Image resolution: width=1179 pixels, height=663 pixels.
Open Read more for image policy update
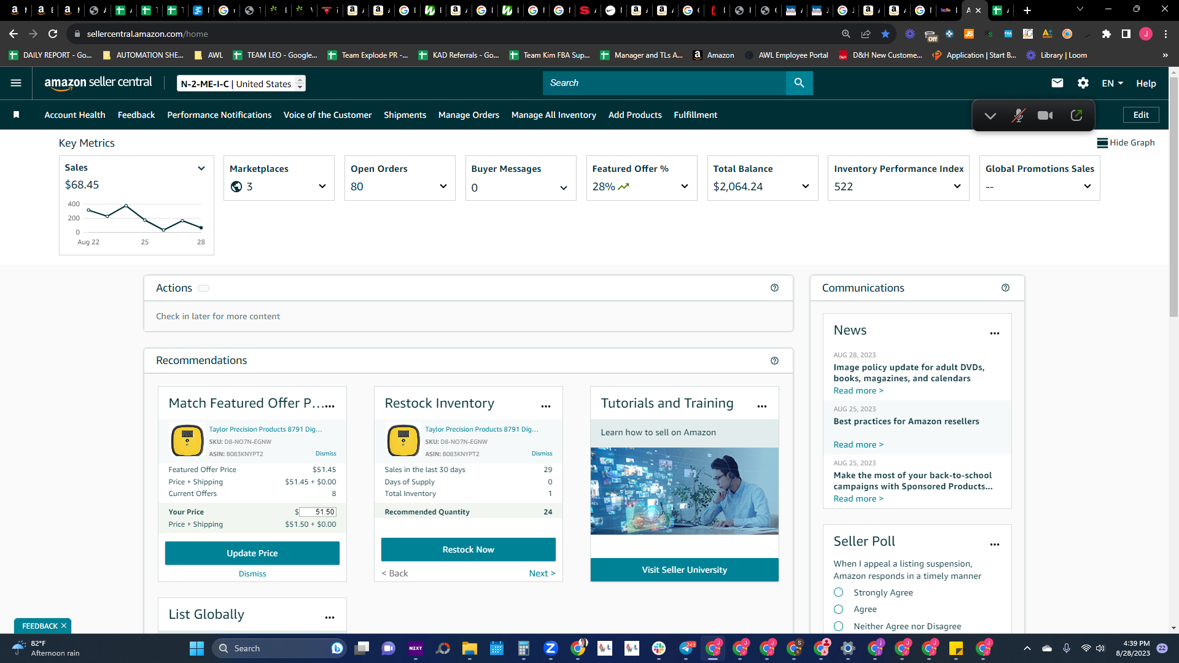tap(858, 391)
